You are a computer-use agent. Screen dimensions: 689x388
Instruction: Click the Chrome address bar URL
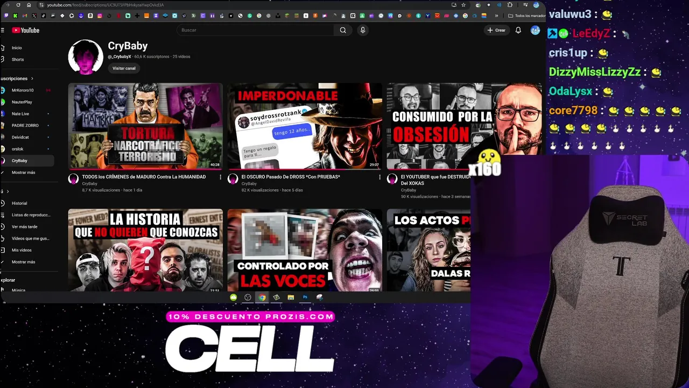coord(105,5)
